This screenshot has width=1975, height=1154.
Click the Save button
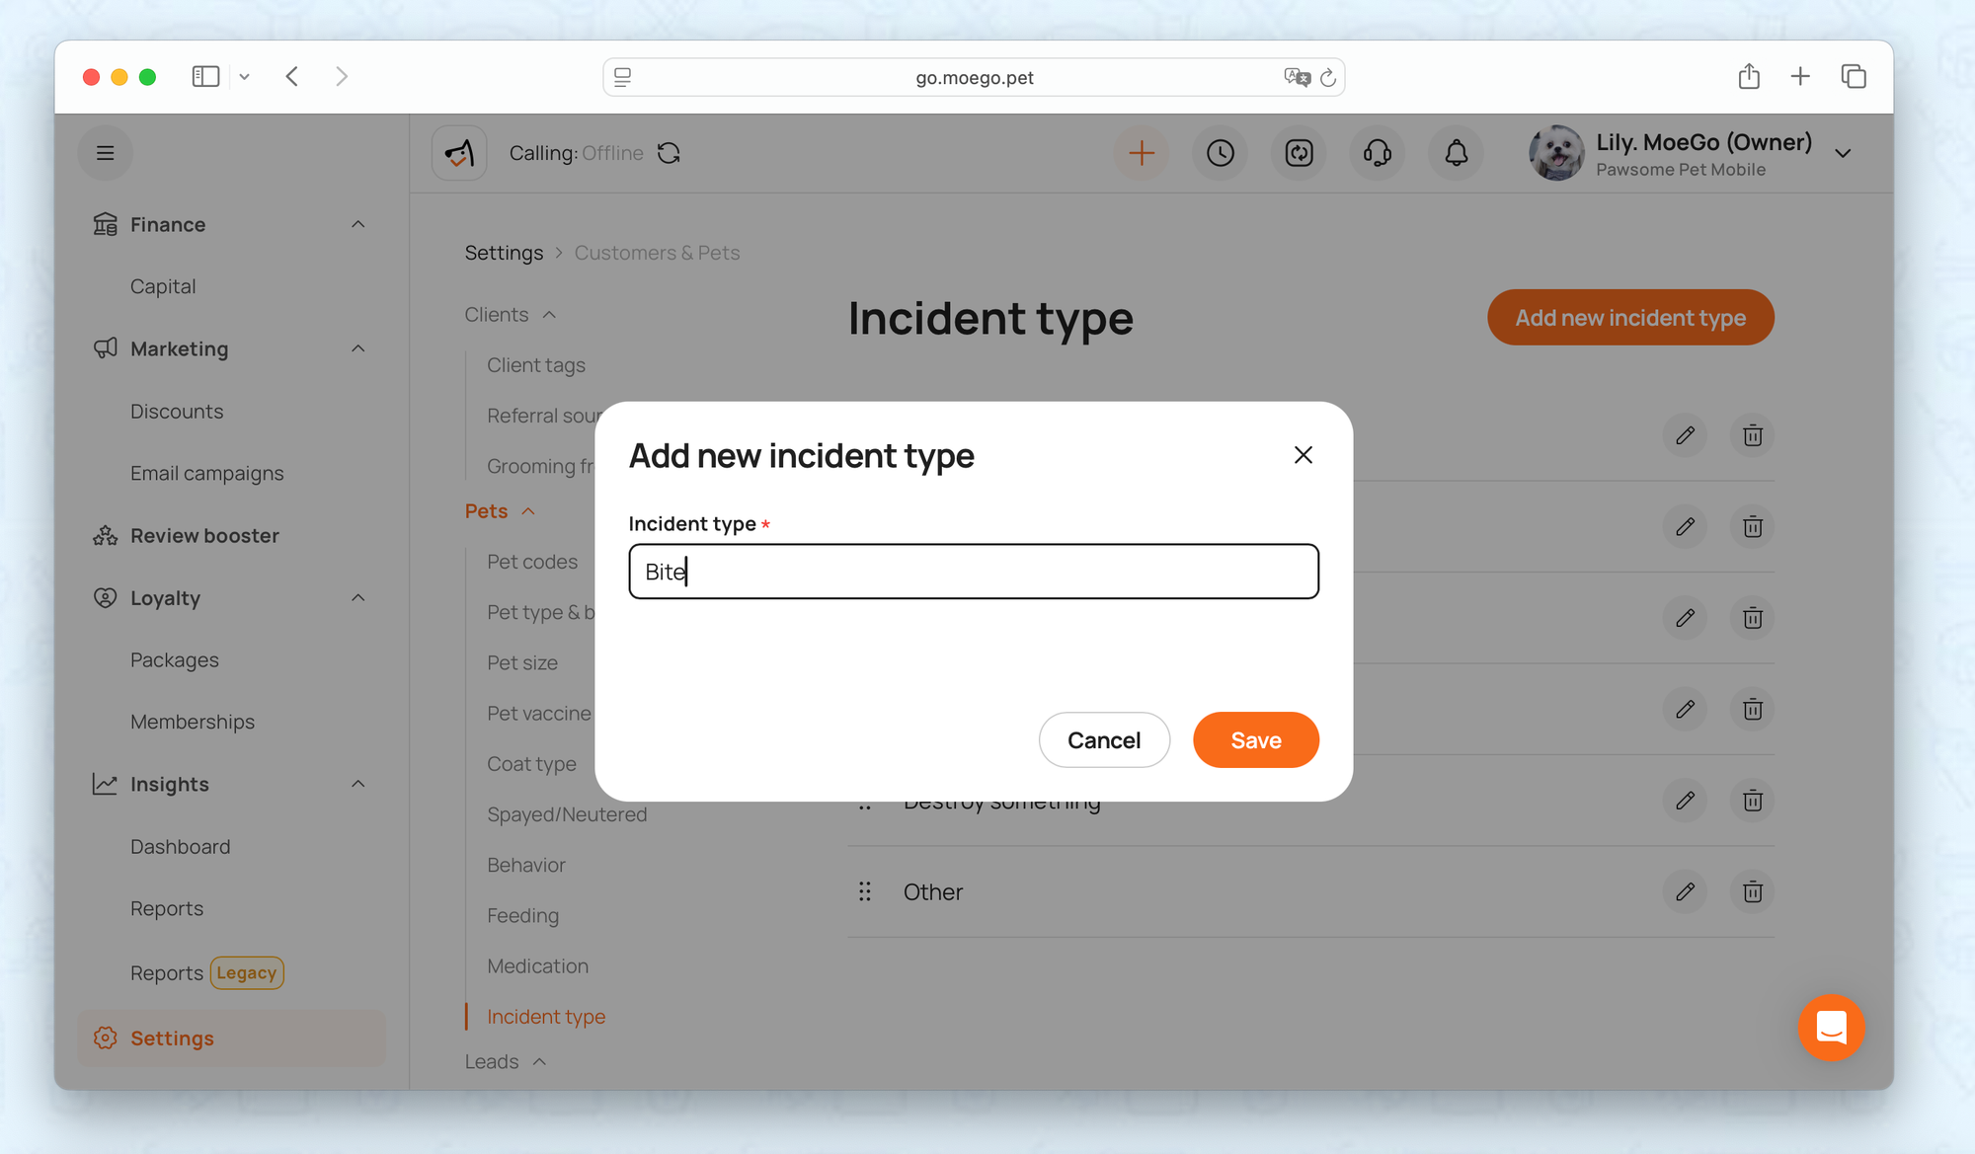1255,739
